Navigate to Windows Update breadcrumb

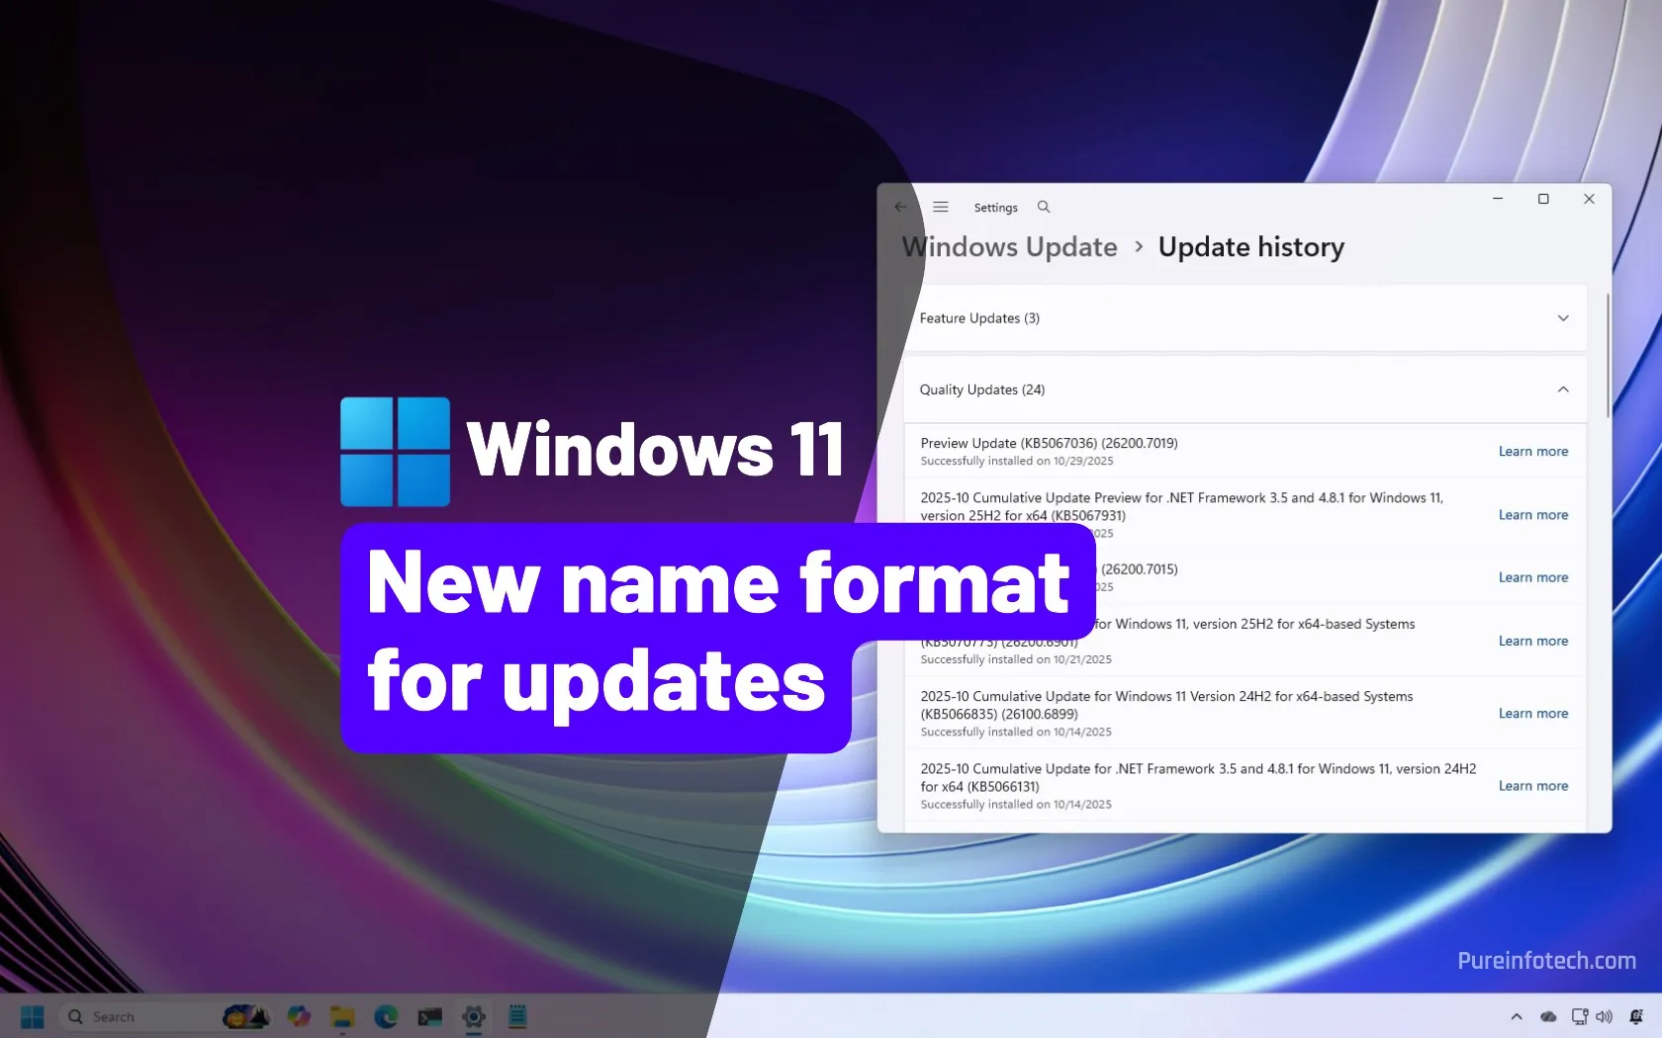coord(1009,247)
